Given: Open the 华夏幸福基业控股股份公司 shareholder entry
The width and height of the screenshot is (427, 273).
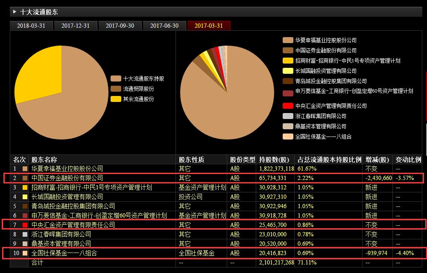Looking at the screenshot, I should pos(73,168).
